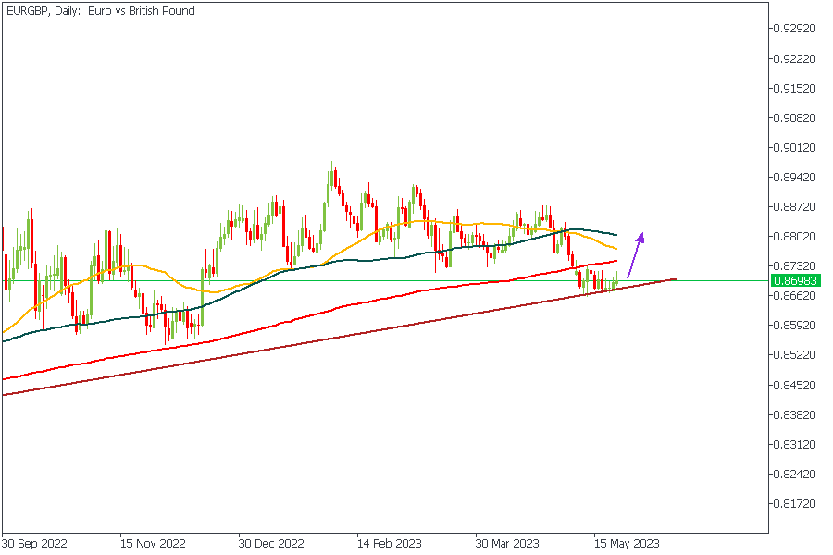Click the 15 Nov 2022 date label
Viewport: 833px width, 555px height.
(153, 543)
